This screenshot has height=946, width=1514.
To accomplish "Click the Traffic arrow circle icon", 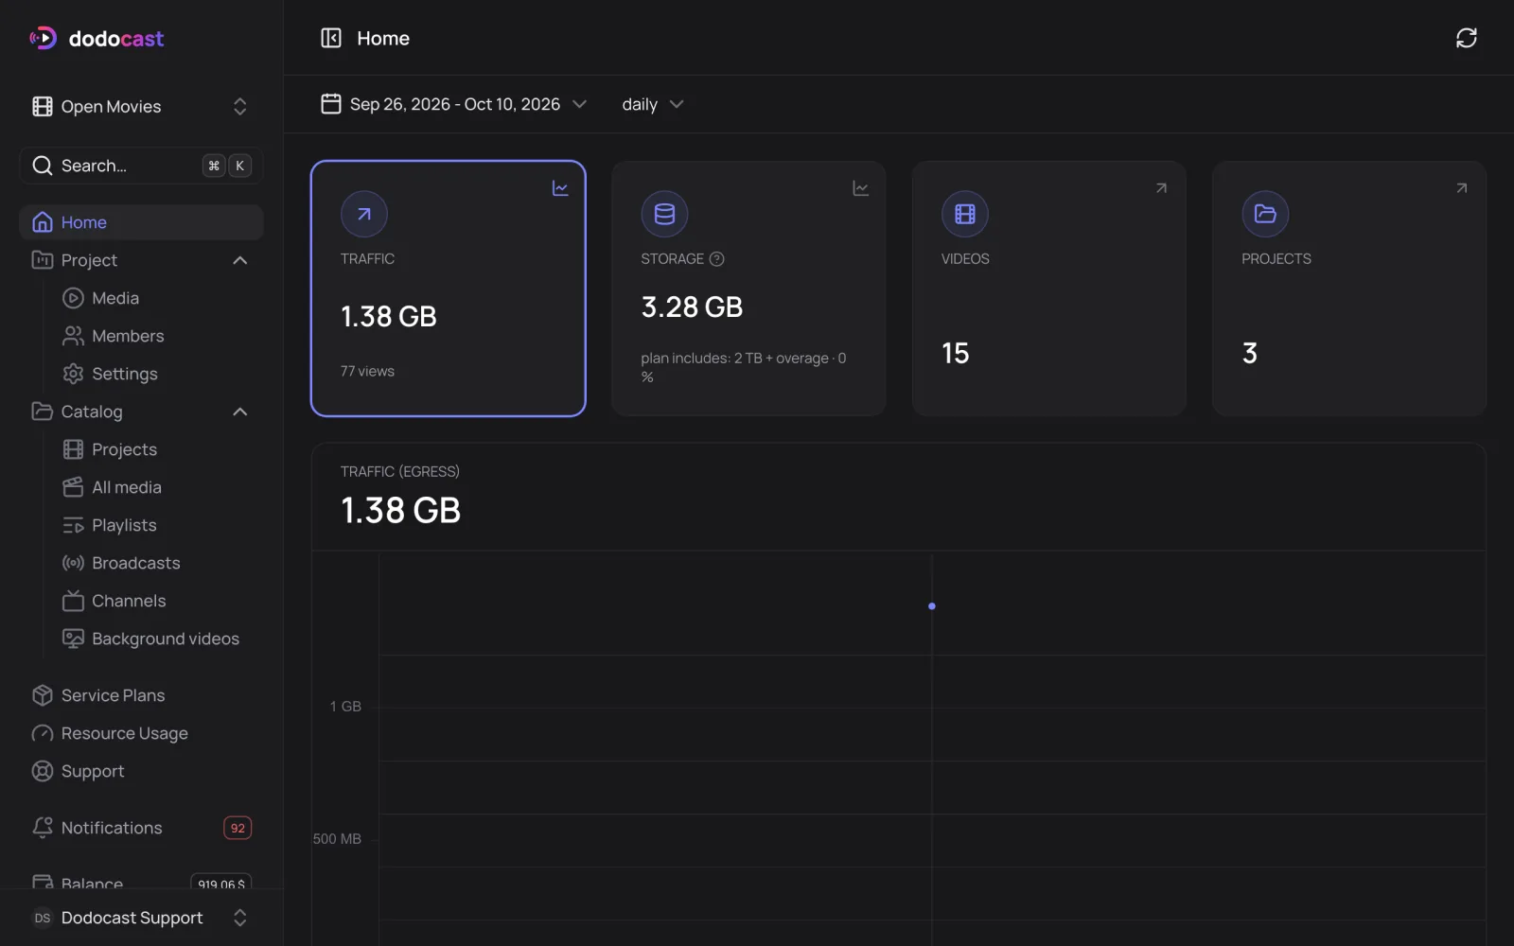I will click(x=364, y=214).
